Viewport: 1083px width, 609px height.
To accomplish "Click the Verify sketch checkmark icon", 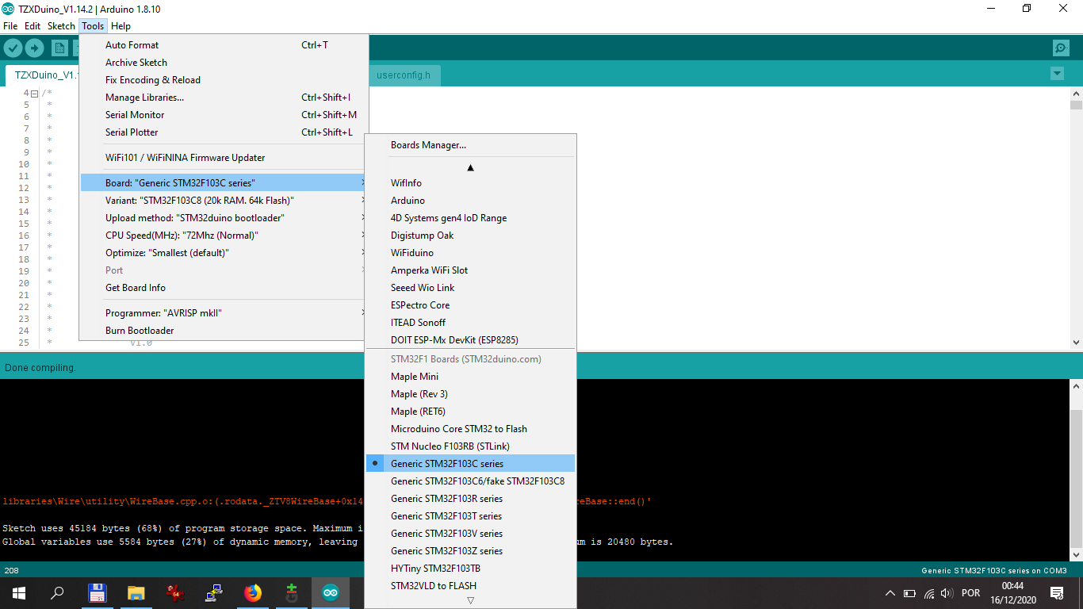I will point(13,48).
